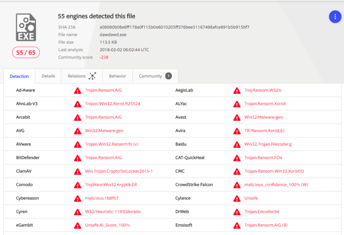Viewport: 344px width, 235px height.
Task: Click the last analysis date 2018-02-02
Action: click(x=124, y=50)
